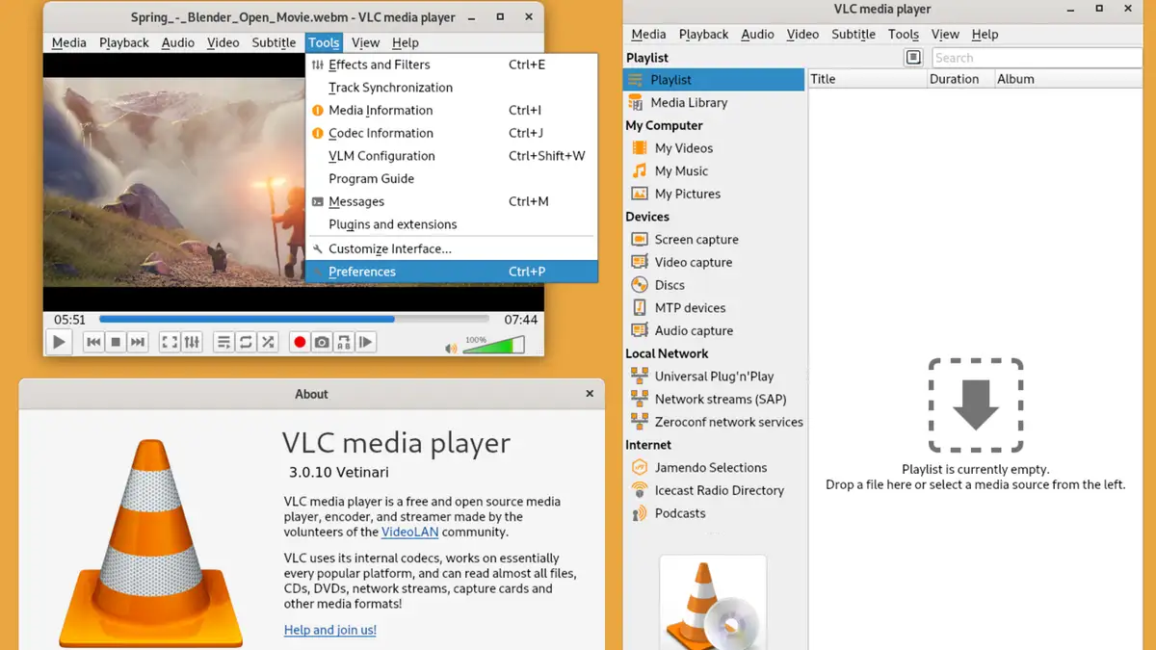Viewport: 1156px width, 650px height.
Task: Open Video menu in the Spring movie window
Action: click(x=223, y=42)
